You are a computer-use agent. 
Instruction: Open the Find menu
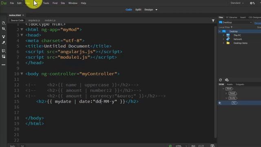[55, 3]
